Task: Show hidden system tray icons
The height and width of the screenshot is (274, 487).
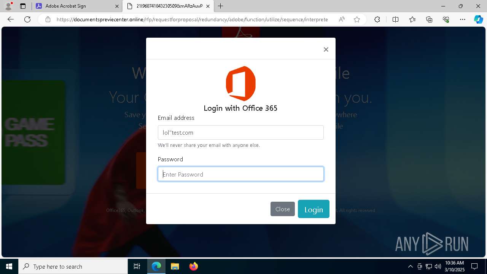Action: point(410,266)
